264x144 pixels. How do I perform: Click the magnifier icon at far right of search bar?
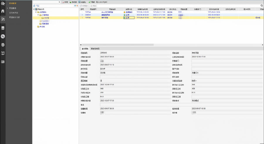click(x=262, y=6)
